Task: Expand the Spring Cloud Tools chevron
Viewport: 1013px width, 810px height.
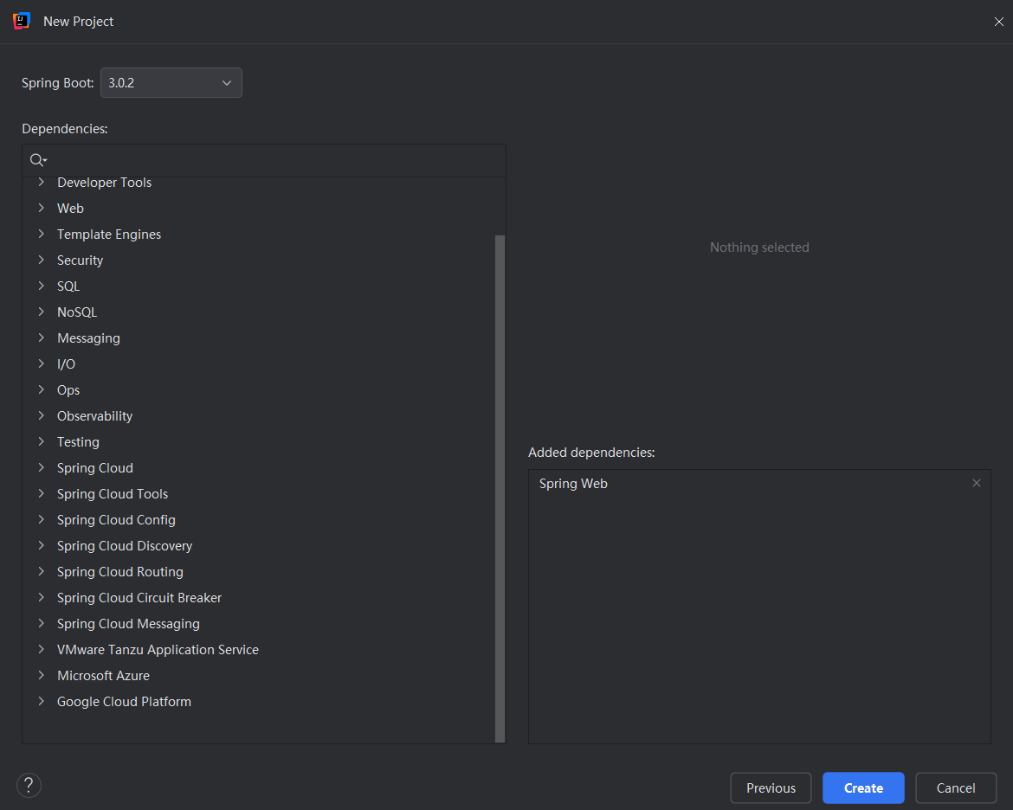Action: 42,493
